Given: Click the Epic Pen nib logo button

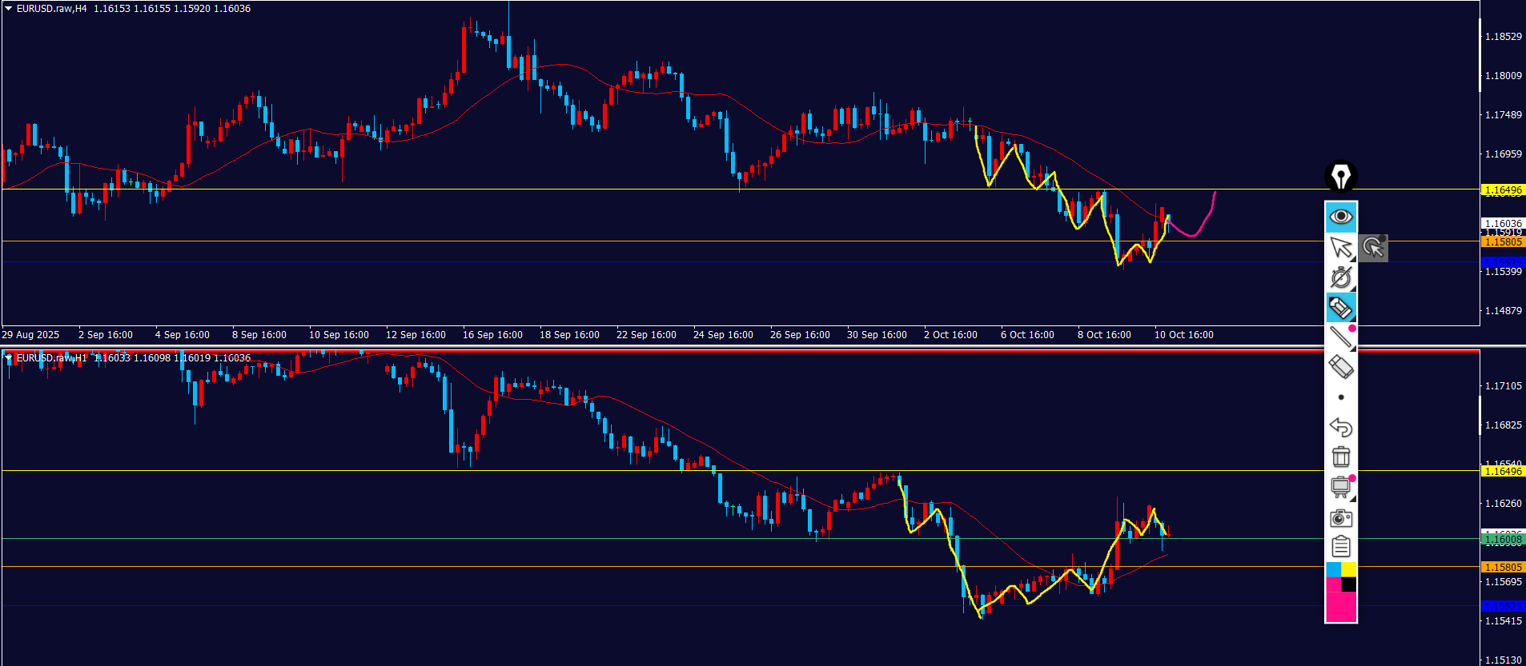Looking at the screenshot, I should [x=1341, y=177].
